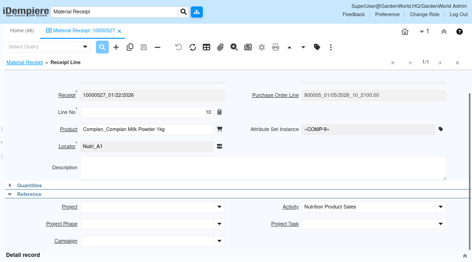Click the Material Receipt breadcrumb link

[x=24, y=62]
